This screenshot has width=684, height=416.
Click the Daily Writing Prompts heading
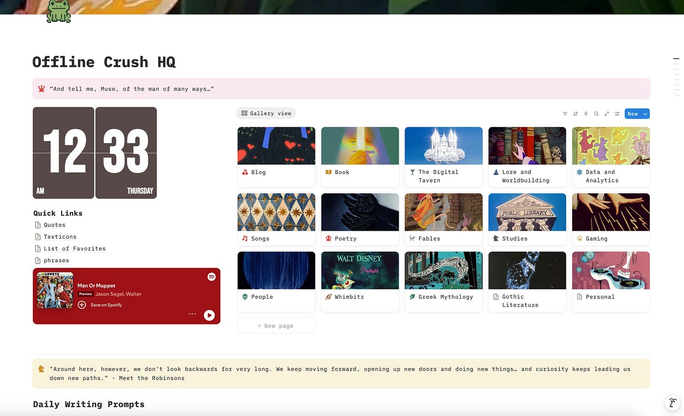89,404
